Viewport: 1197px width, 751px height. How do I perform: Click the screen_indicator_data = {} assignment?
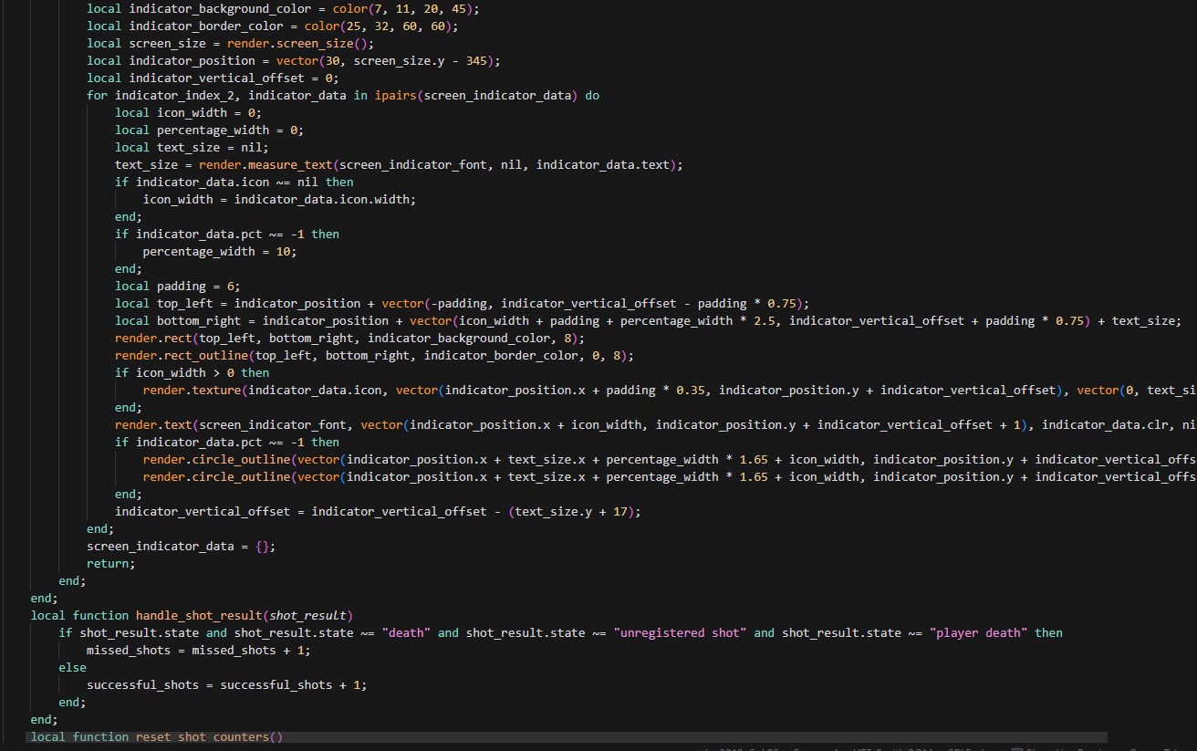coord(180,546)
